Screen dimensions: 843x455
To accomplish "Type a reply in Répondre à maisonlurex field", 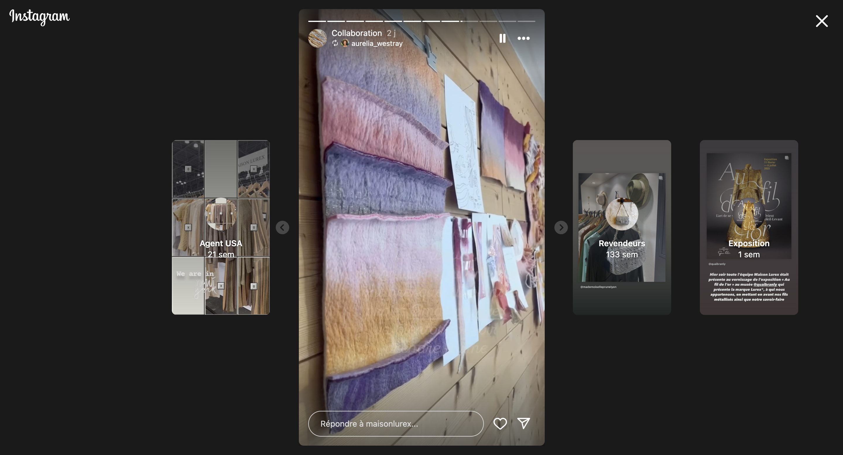I will click(395, 424).
